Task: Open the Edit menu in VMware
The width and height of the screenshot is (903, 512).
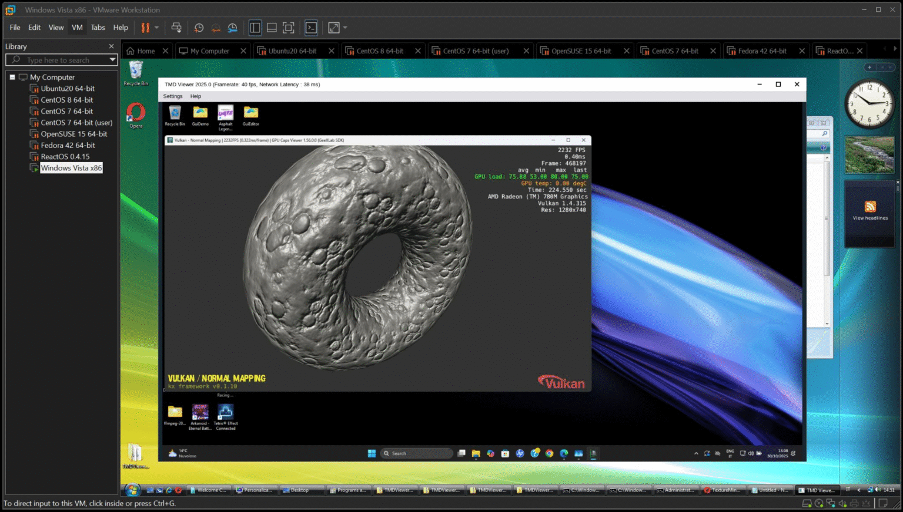Action: click(35, 28)
